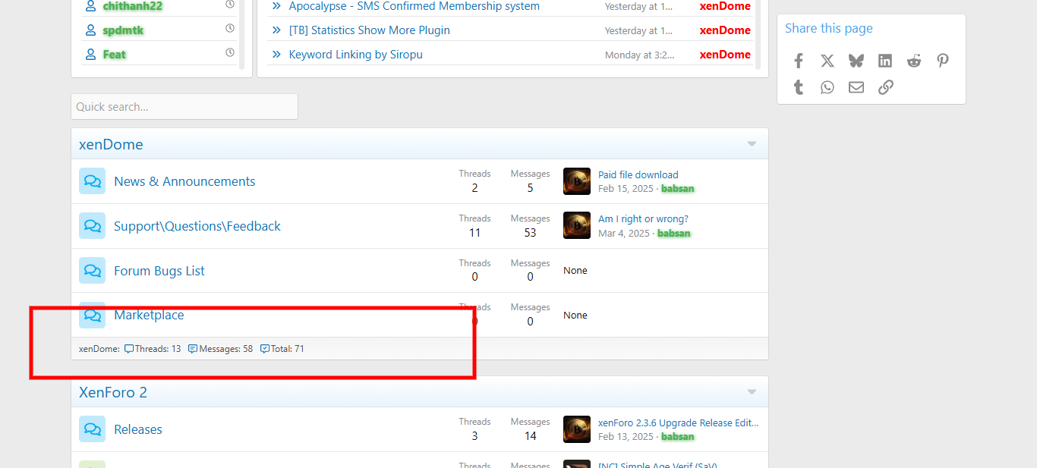Image resolution: width=1037 pixels, height=468 pixels.
Task: Share page via X icon
Action: click(827, 61)
